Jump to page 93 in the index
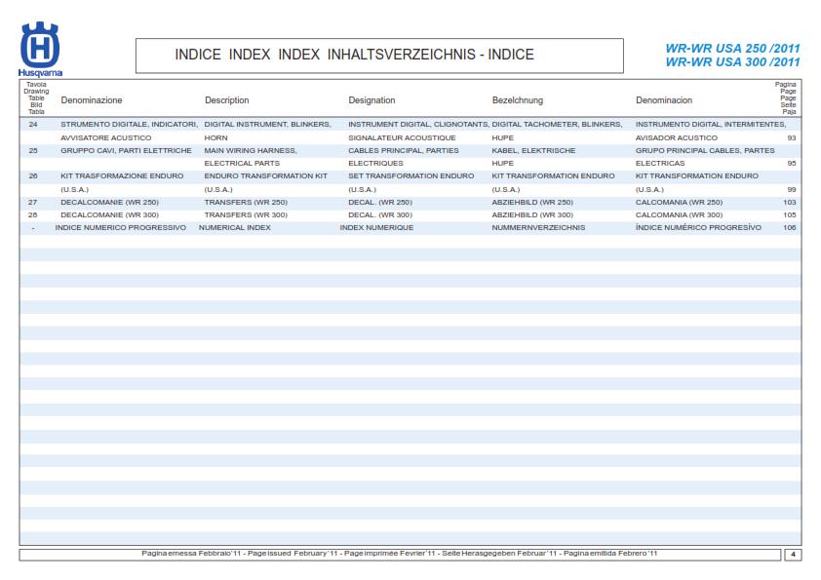Image resolution: width=821 pixels, height=580 pixels. 790,138
